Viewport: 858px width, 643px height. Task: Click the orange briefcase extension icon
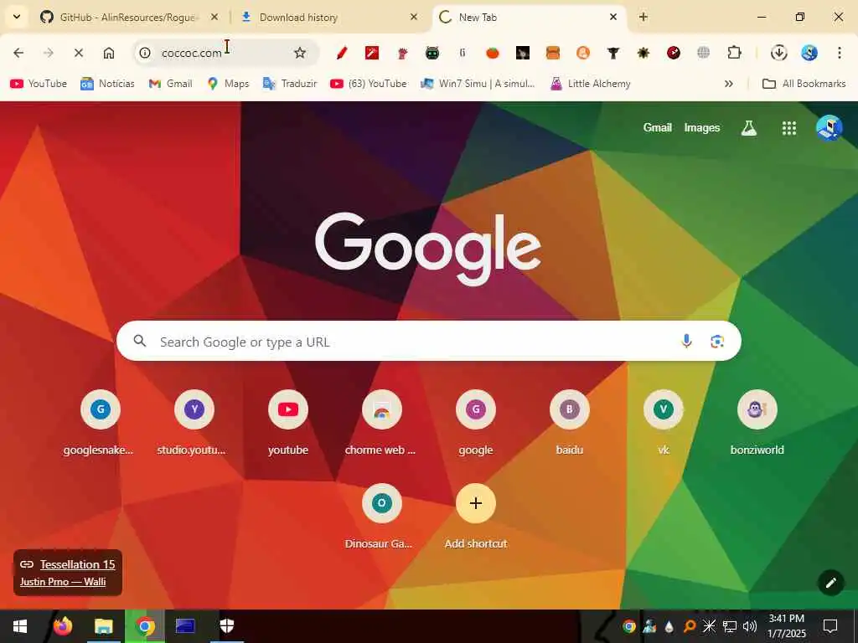pyautogui.click(x=553, y=53)
